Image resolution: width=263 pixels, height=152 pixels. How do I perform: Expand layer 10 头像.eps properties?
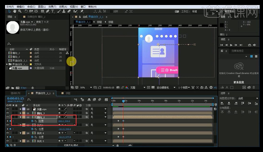coord(20,109)
